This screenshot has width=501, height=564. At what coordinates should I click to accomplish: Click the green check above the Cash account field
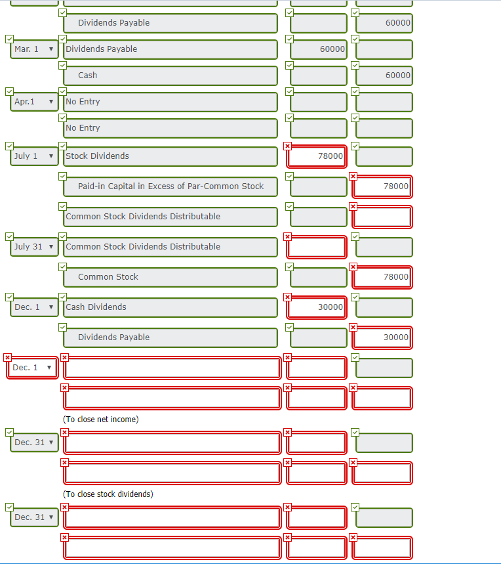[x=62, y=64]
